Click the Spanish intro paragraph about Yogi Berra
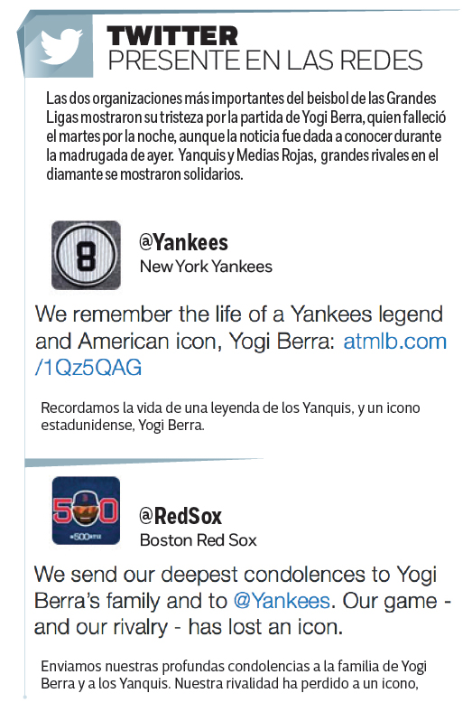This screenshot has width=472, height=712. click(x=245, y=136)
